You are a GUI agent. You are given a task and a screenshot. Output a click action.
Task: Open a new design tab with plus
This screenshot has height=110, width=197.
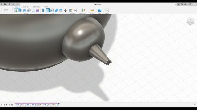[x=178, y=4]
